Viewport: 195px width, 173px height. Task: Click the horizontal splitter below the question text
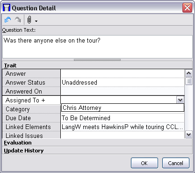[97, 60]
